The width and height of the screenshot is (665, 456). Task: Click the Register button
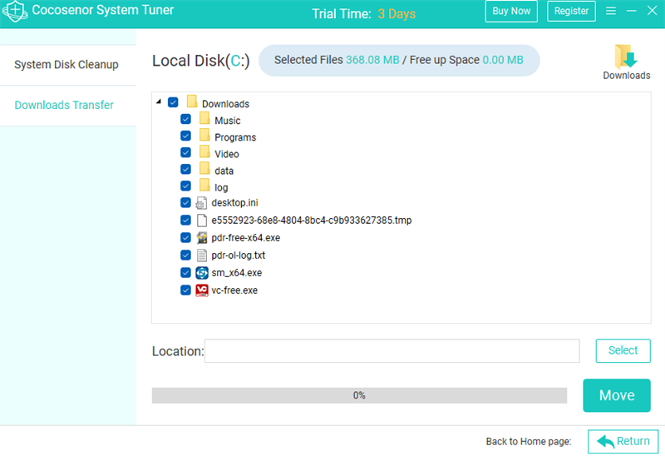(571, 12)
